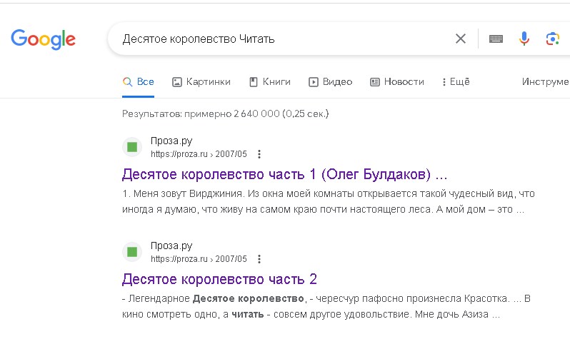Click the Google logo
Screen dimensions: 570x339
(x=44, y=39)
